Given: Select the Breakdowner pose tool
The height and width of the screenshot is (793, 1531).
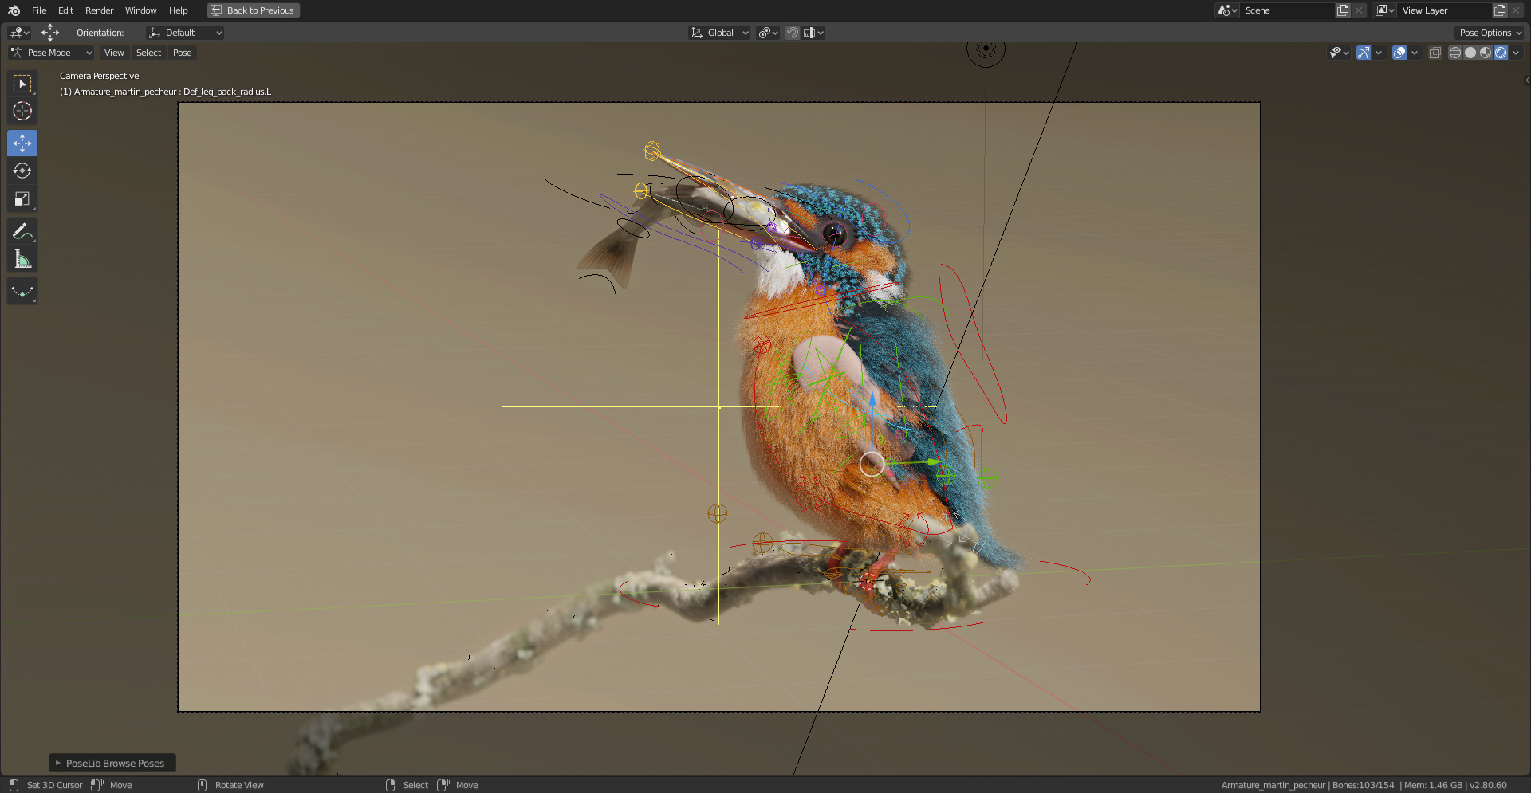Looking at the screenshot, I should (x=22, y=291).
